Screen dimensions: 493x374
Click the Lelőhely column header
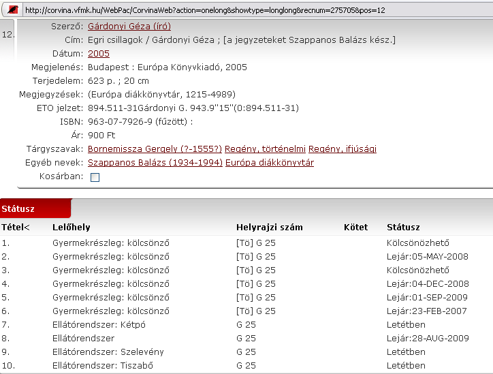click(71, 227)
